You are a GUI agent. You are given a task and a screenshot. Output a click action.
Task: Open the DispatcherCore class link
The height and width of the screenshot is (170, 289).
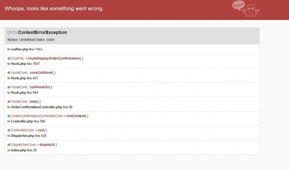click(x=23, y=145)
